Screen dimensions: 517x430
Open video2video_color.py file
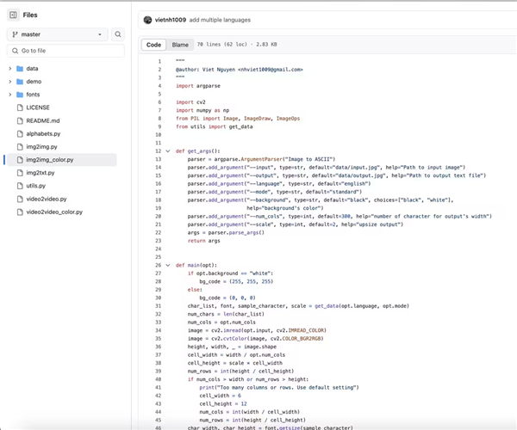[x=54, y=212]
